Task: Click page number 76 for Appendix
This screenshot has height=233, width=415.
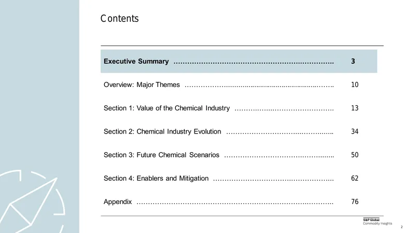Action: point(355,201)
